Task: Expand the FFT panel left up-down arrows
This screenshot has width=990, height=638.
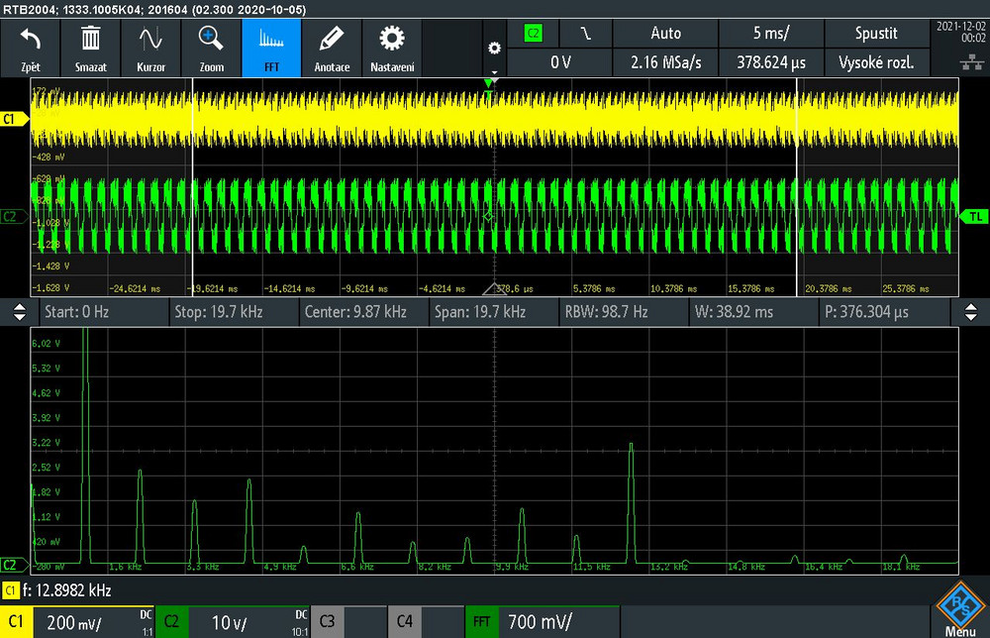Action: [x=20, y=312]
